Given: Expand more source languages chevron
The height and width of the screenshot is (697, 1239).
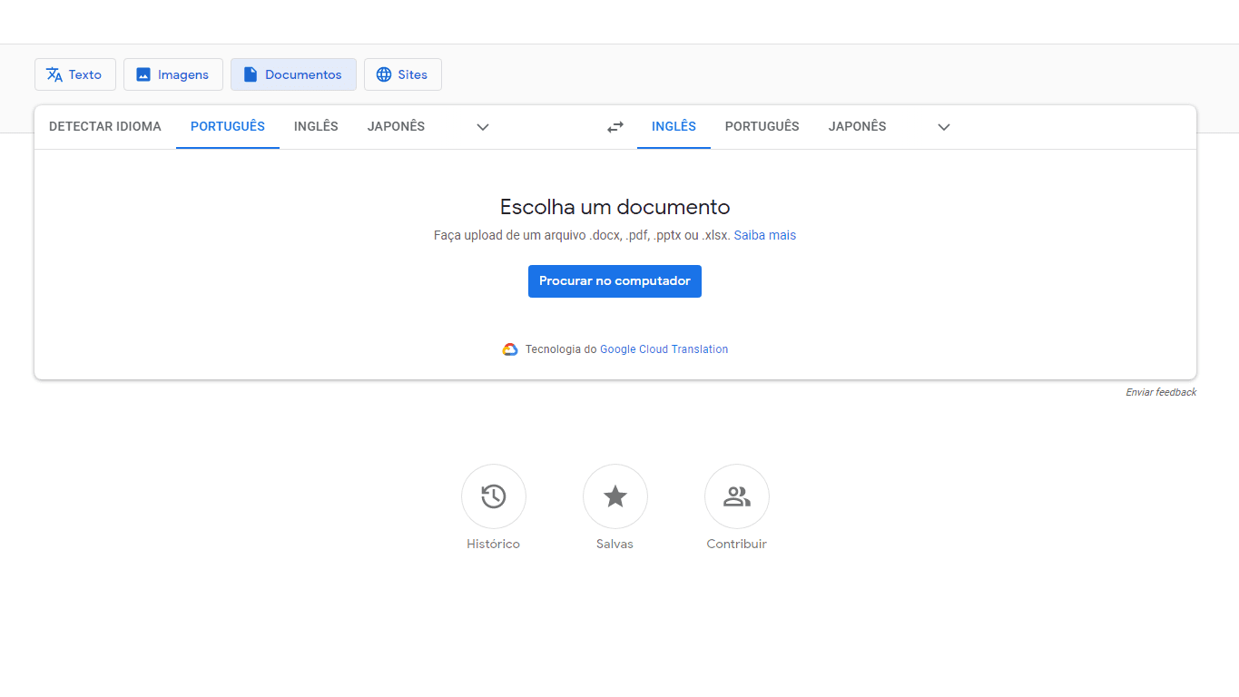Looking at the screenshot, I should pos(483,127).
